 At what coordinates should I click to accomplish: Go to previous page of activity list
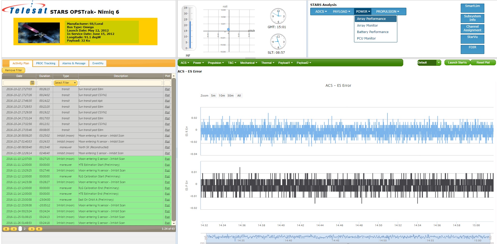(x=14, y=229)
